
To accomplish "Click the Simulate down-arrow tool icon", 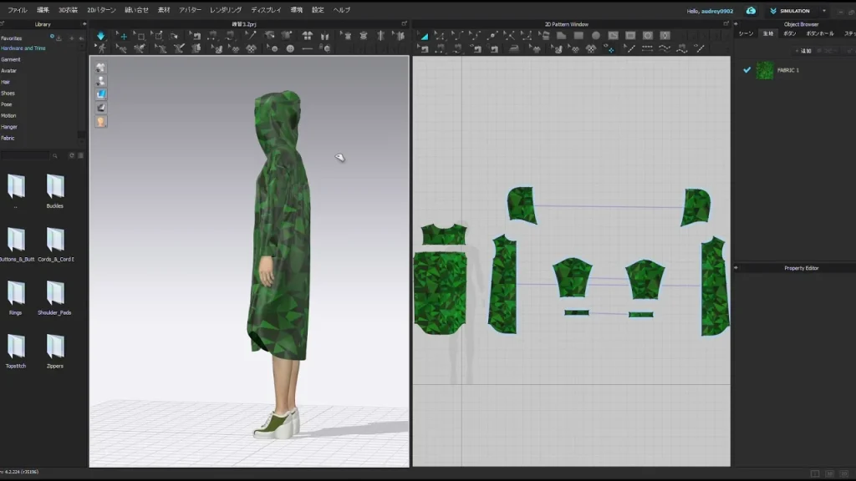I will (101, 36).
